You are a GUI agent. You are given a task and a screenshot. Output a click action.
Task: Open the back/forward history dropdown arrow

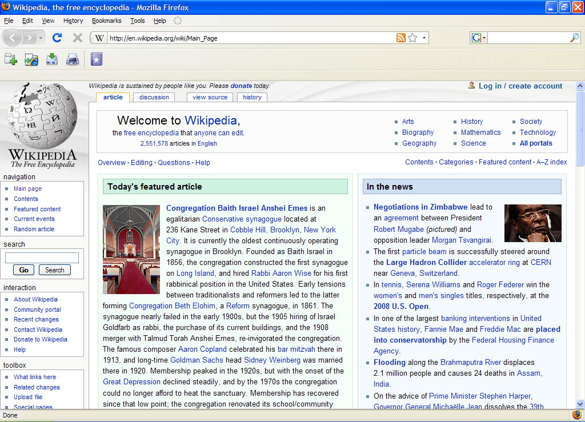pos(41,38)
